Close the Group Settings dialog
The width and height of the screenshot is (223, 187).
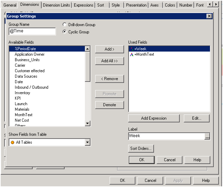(x=209, y=16)
